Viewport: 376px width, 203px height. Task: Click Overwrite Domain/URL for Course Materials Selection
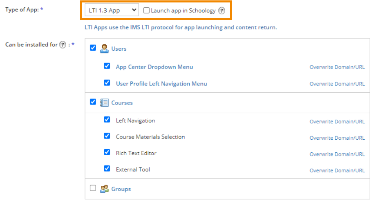(x=337, y=138)
